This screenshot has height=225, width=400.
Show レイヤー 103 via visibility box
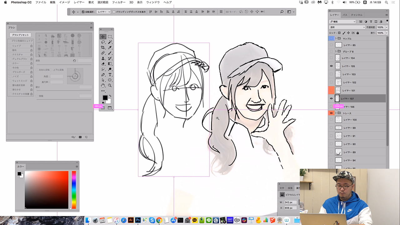click(x=331, y=74)
